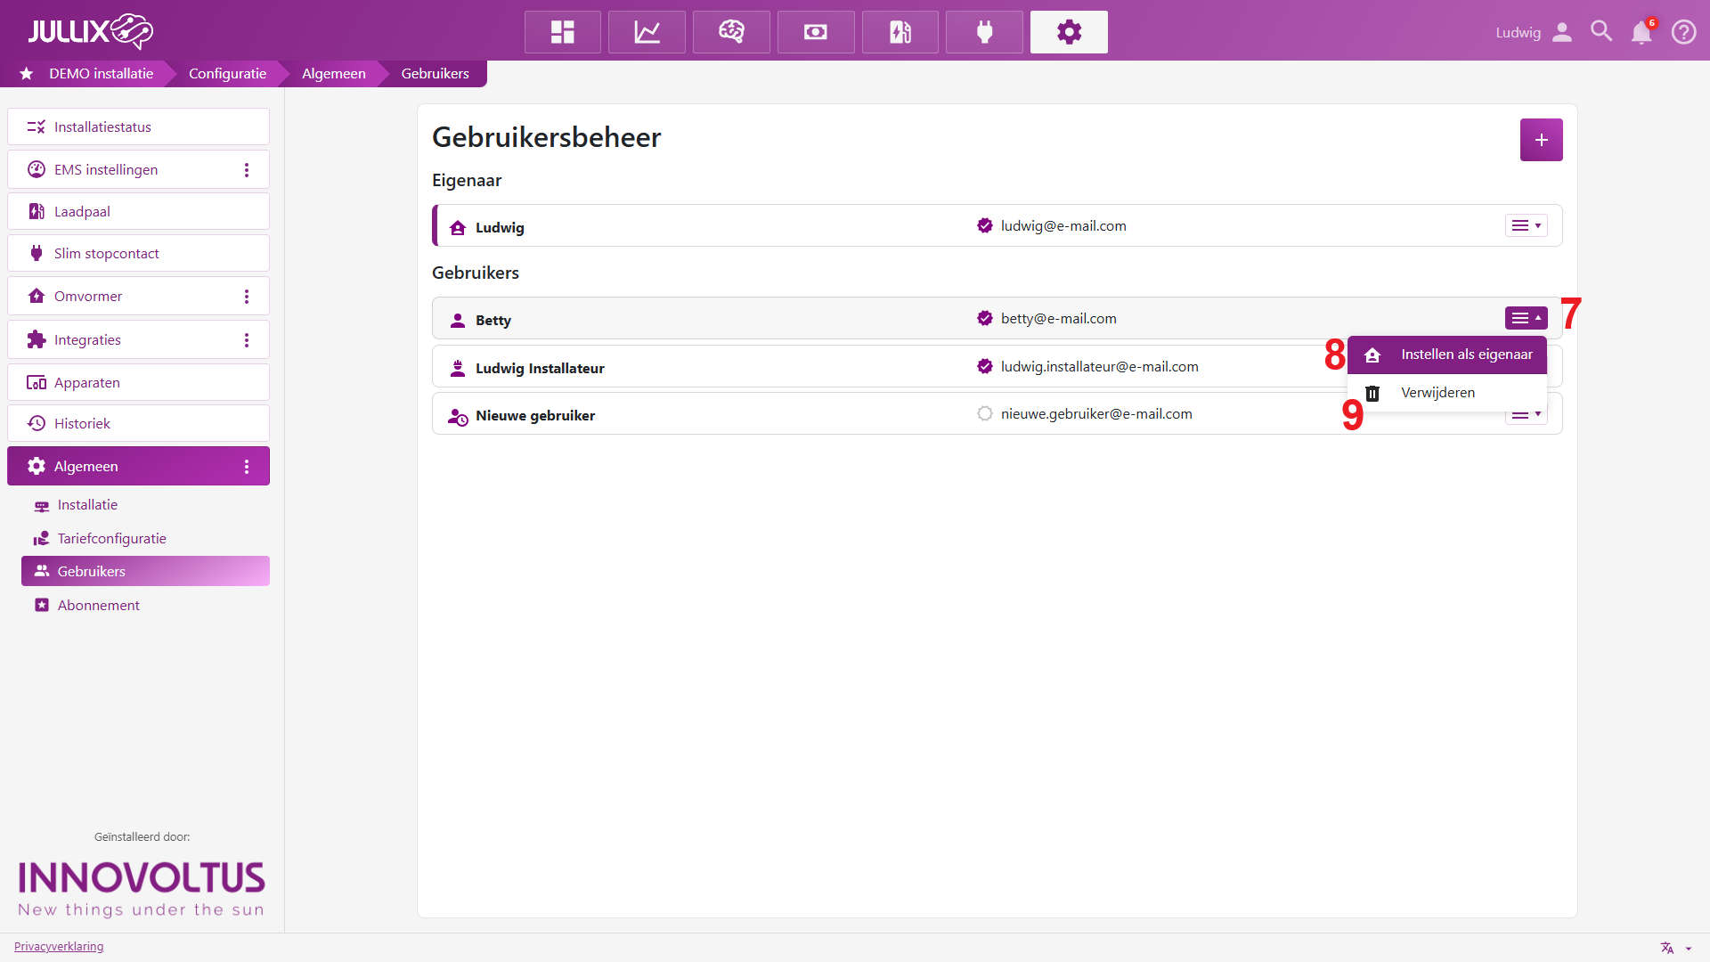Open the help question mark icon
Screen dimensions: 1710x962
[1683, 32]
